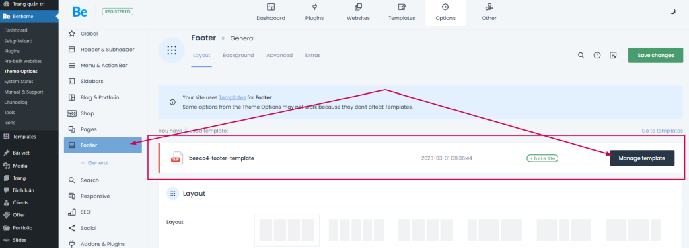The height and width of the screenshot is (248, 689).
Task: Switch to the Advanced sub-tab
Action: (x=279, y=55)
